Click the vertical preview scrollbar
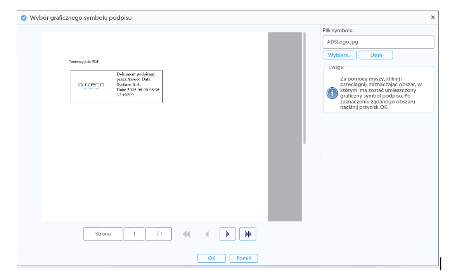The width and height of the screenshot is (457, 277). pos(305,88)
